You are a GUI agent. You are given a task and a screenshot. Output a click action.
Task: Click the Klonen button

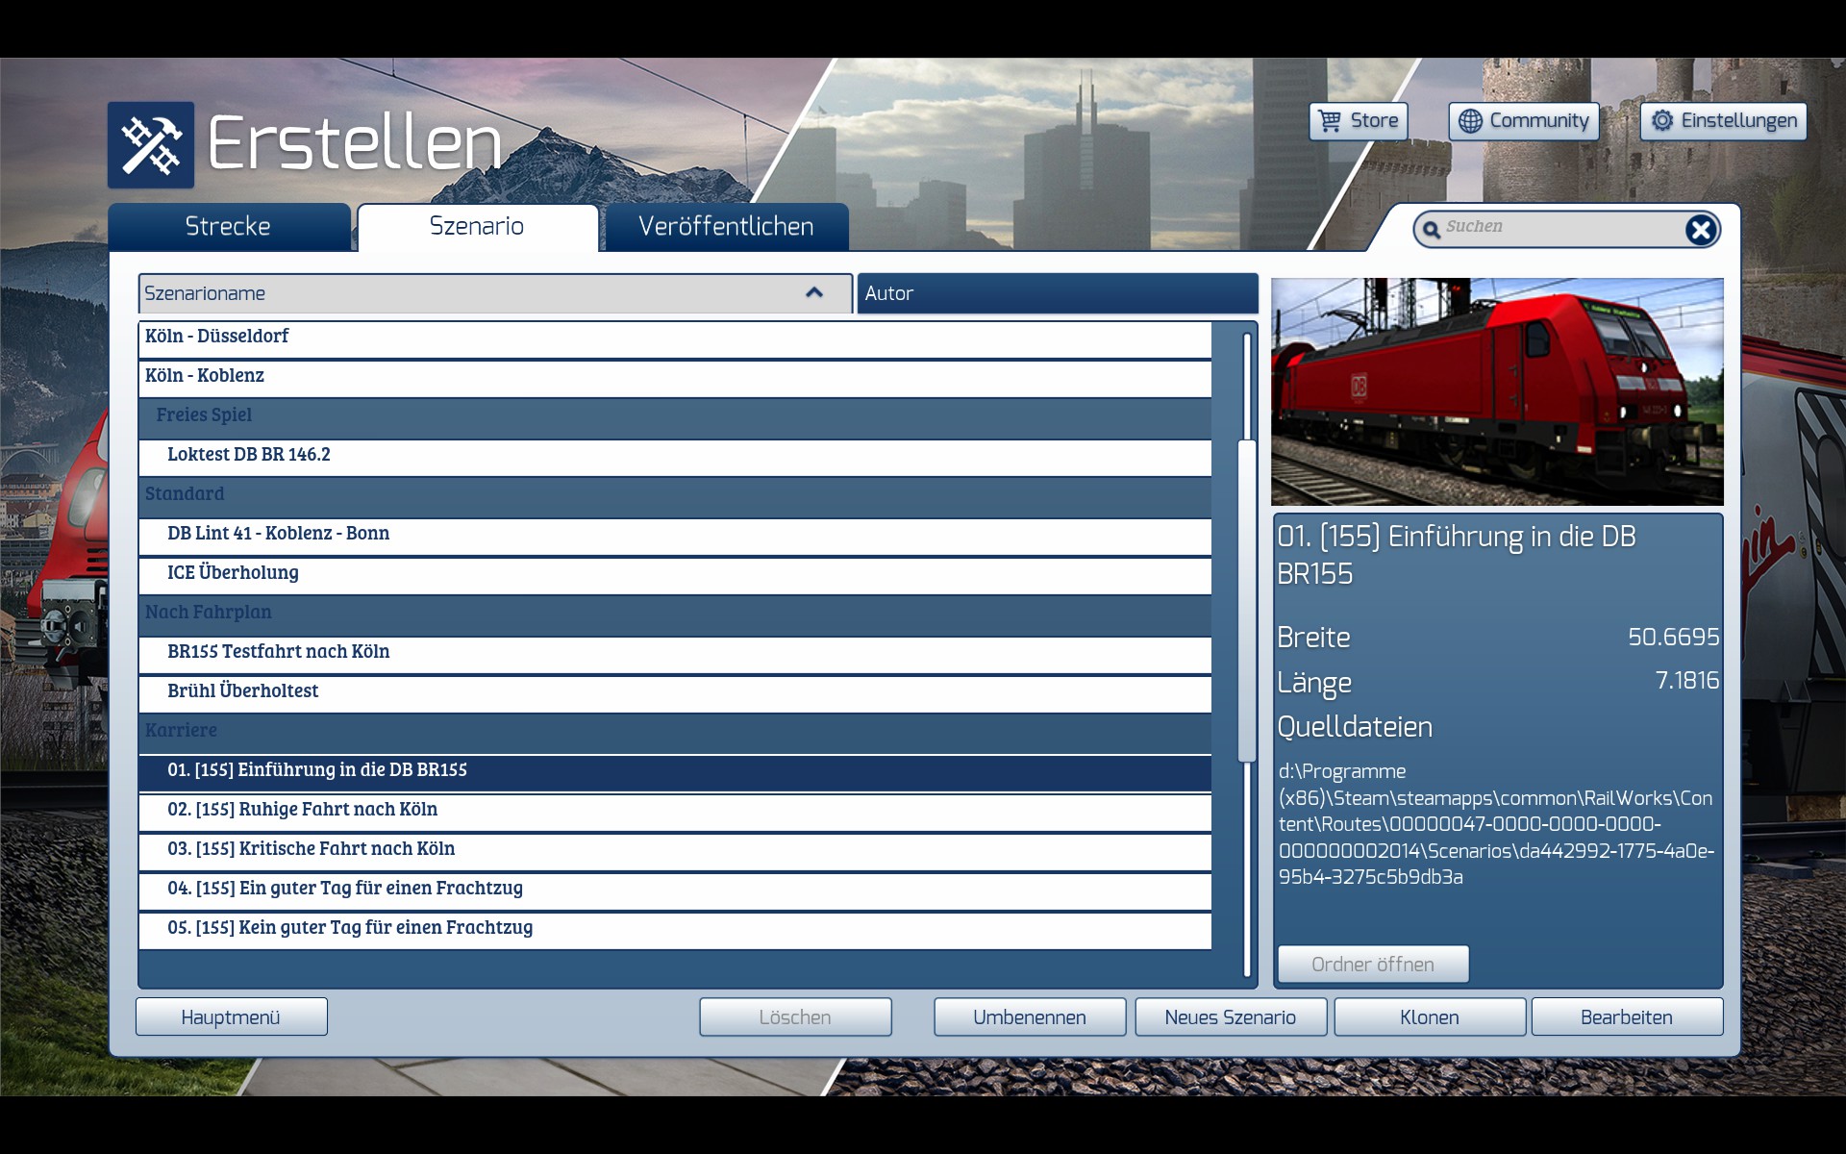[1429, 1016]
